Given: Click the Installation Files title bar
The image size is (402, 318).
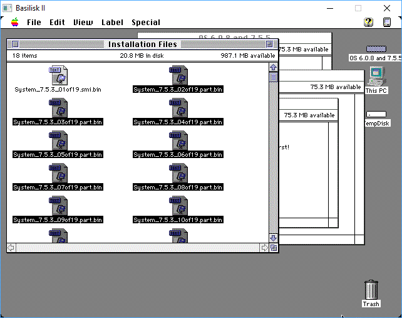Looking at the screenshot, I should click(x=143, y=44).
